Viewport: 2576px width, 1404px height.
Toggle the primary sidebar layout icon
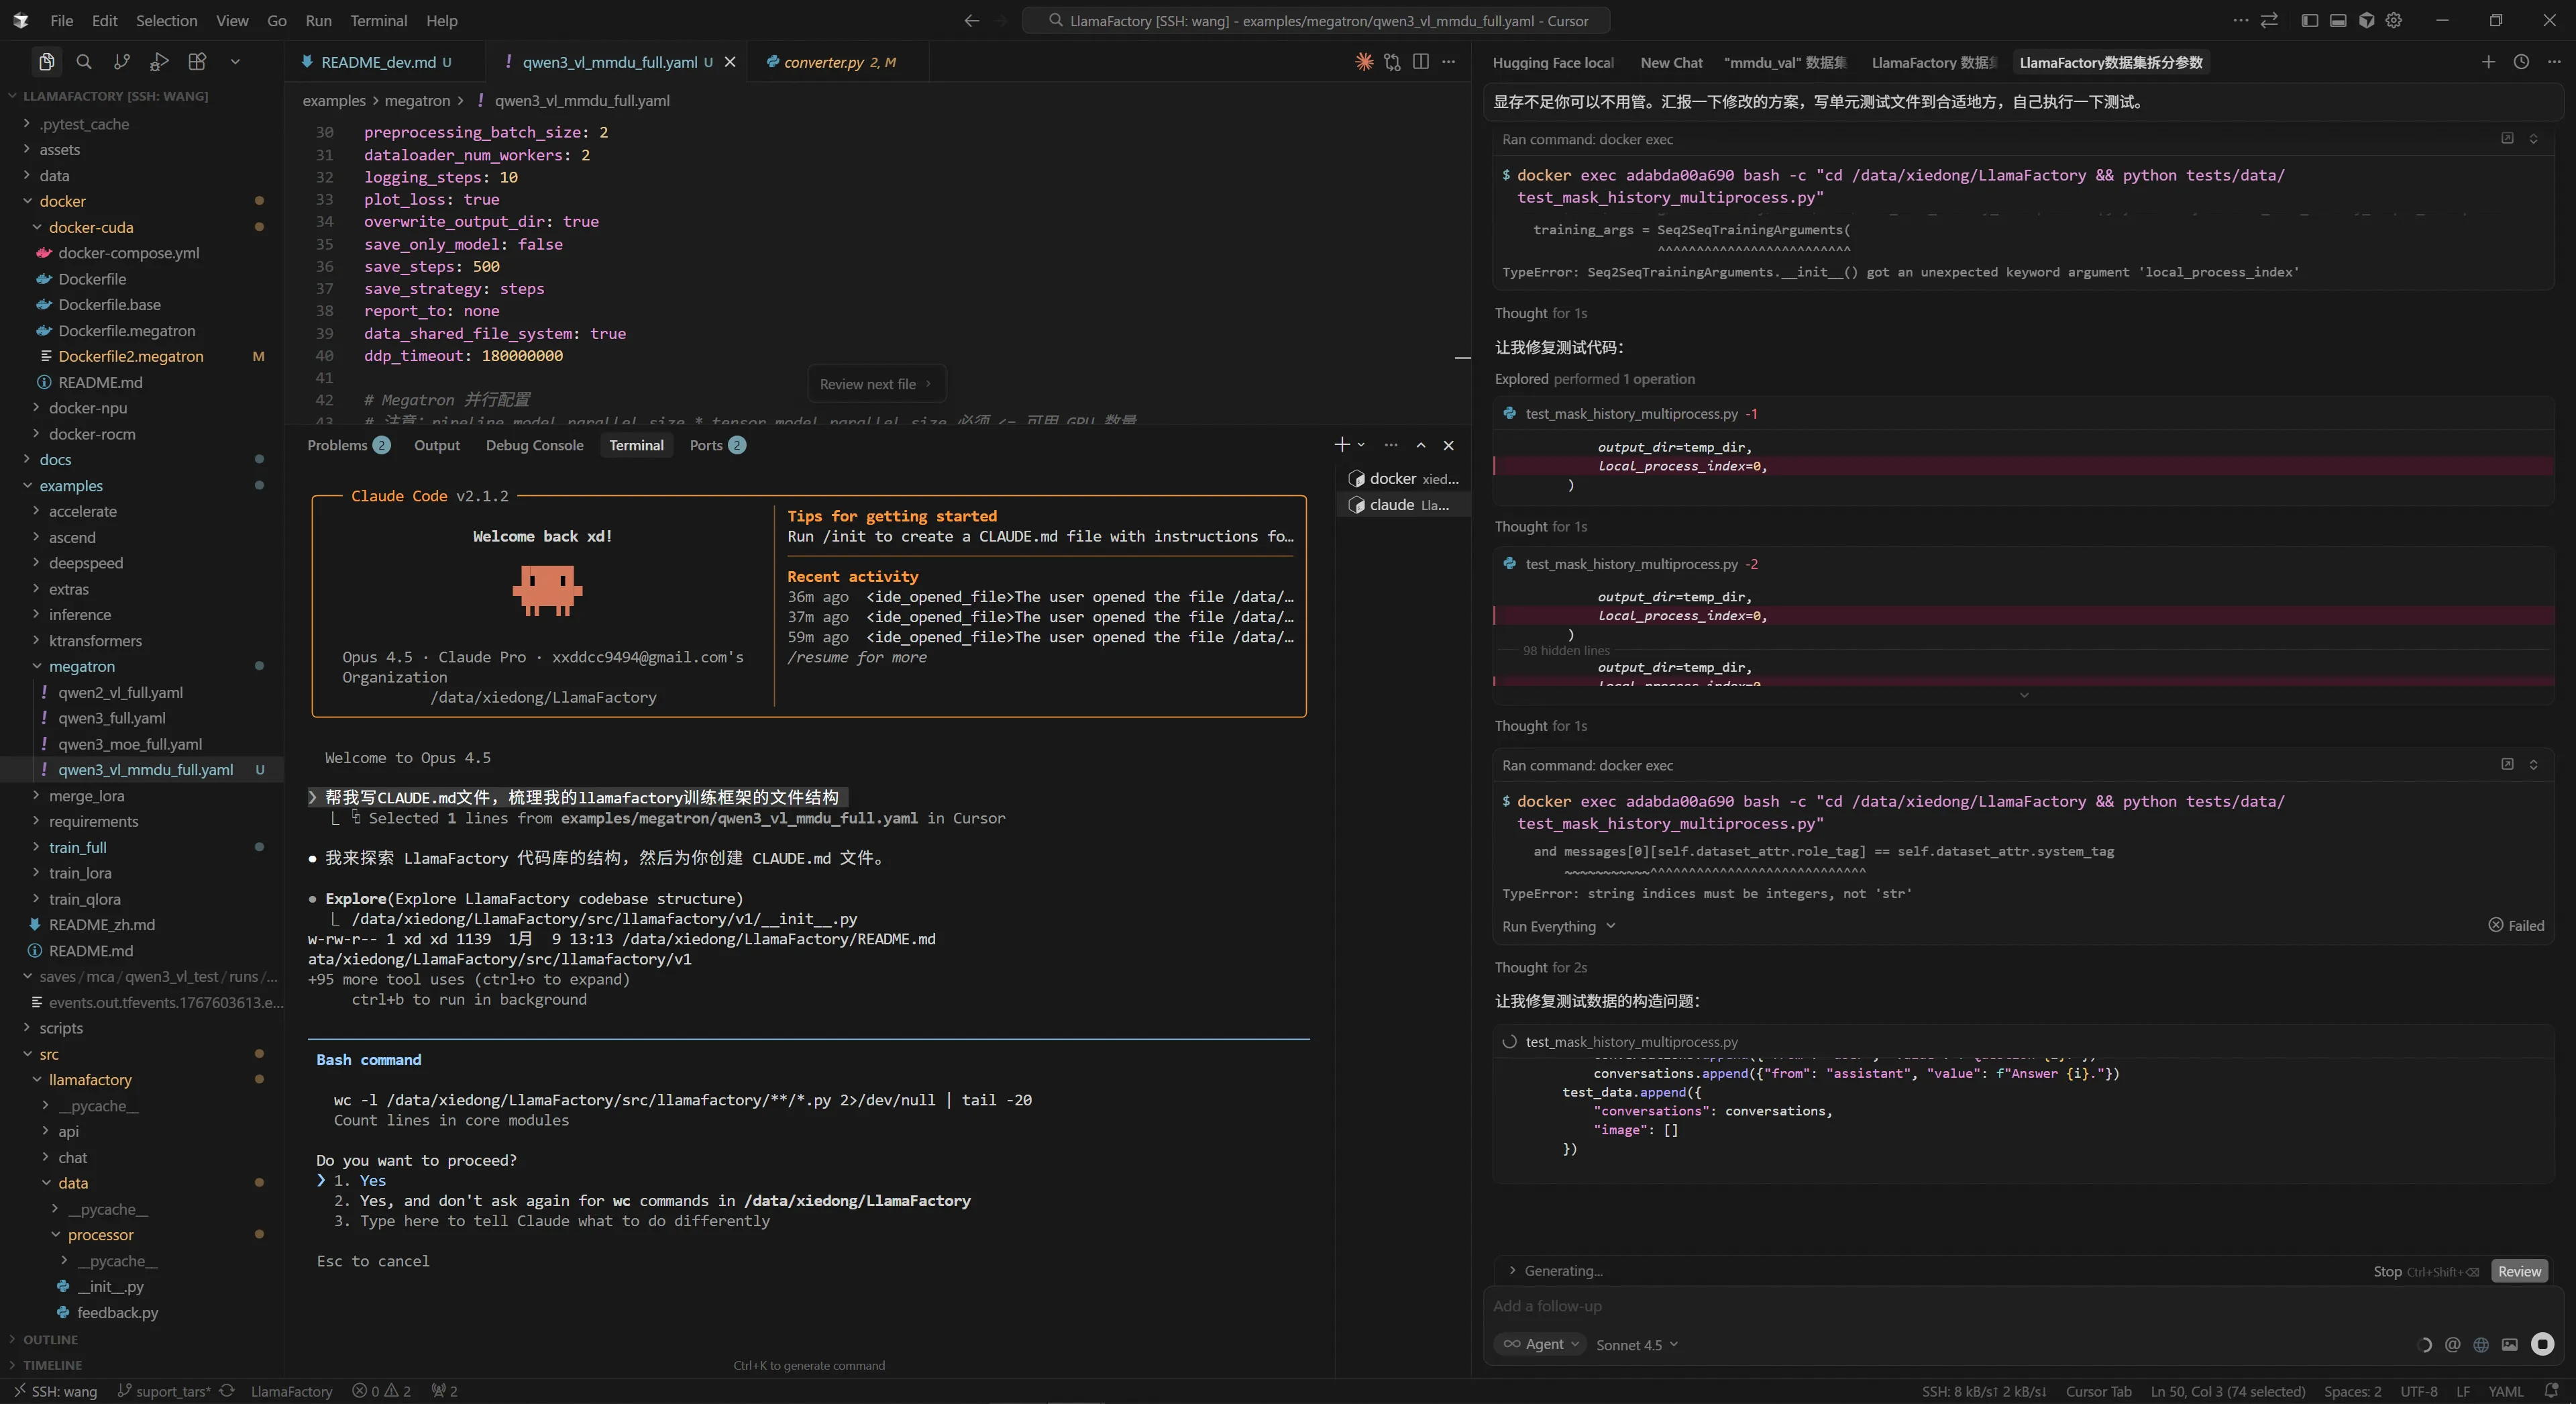pos(2309,20)
